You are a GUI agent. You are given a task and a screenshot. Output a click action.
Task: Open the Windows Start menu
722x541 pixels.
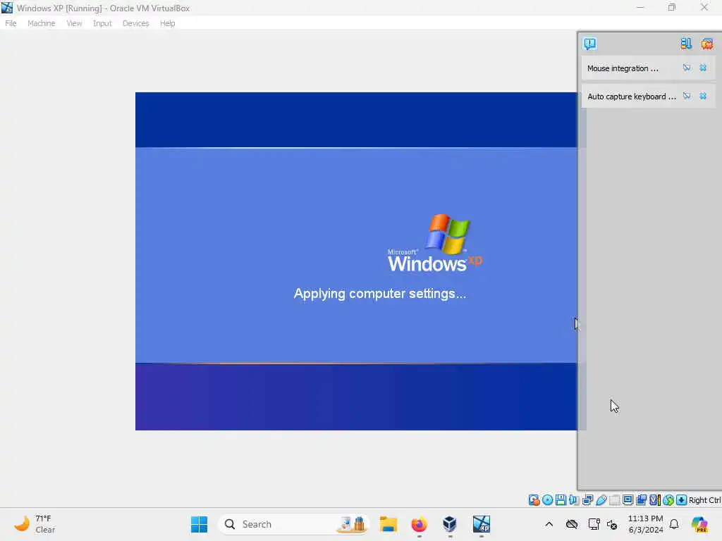coord(200,524)
